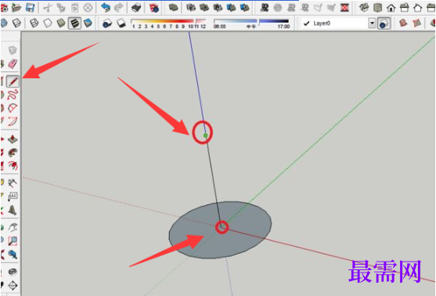Click the line endpoint on blue axis
The image size is (436, 296).
tap(205, 135)
